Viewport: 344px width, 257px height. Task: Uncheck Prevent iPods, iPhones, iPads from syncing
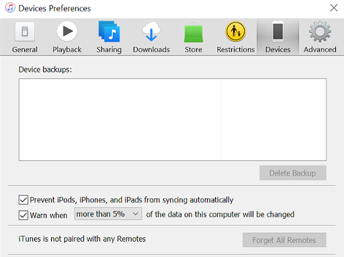pos(24,200)
